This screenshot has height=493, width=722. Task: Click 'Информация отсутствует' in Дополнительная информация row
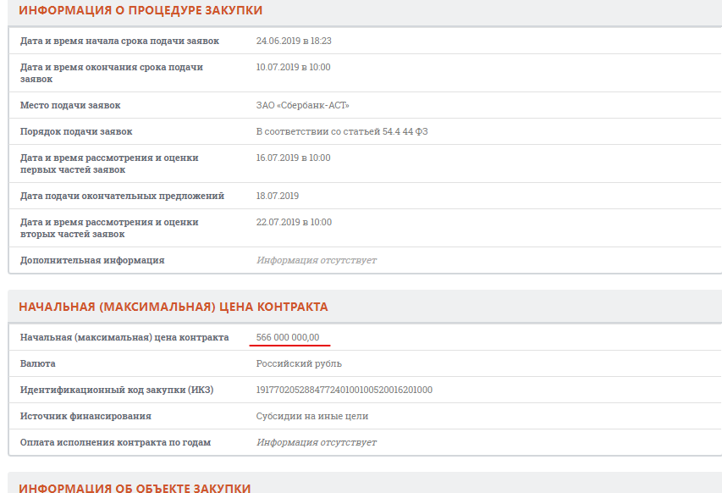[317, 260]
